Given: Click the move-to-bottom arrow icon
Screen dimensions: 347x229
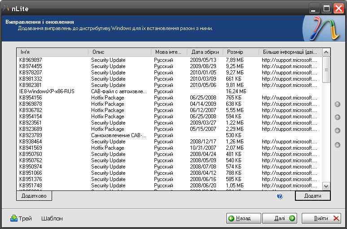Looking at the screenshot, I should coord(337,145).
